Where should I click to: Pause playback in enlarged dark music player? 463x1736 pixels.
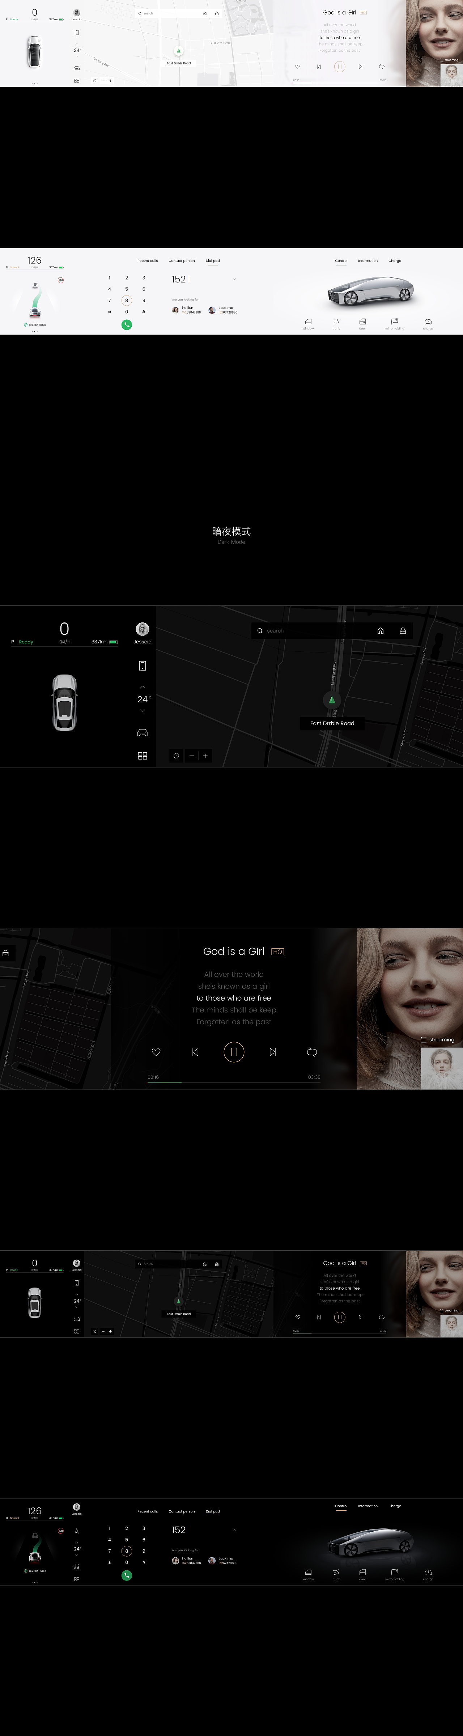point(234,1052)
